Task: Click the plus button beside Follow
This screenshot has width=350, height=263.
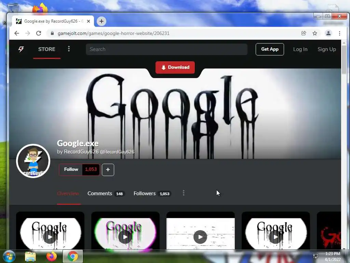Action: point(108,170)
